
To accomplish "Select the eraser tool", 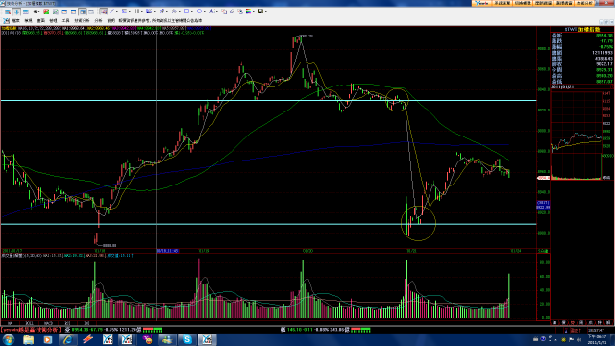I will tap(232, 12).
